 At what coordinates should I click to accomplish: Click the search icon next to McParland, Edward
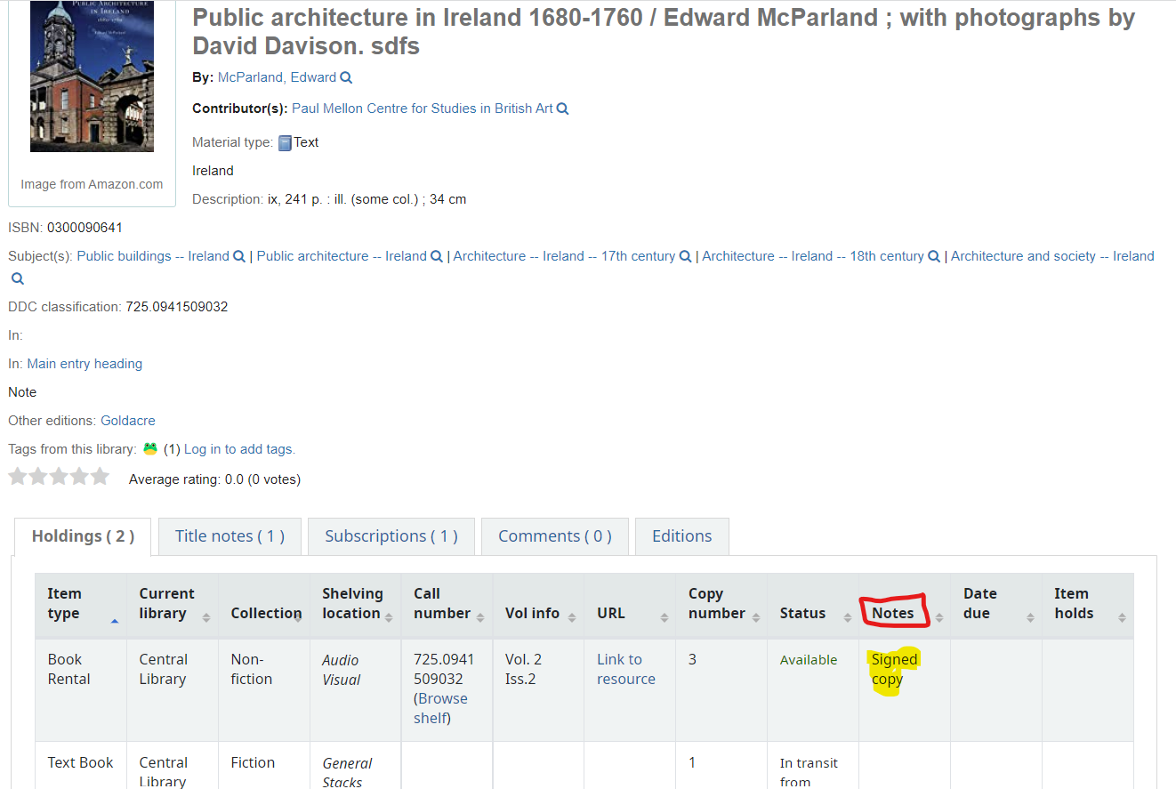[x=346, y=78]
